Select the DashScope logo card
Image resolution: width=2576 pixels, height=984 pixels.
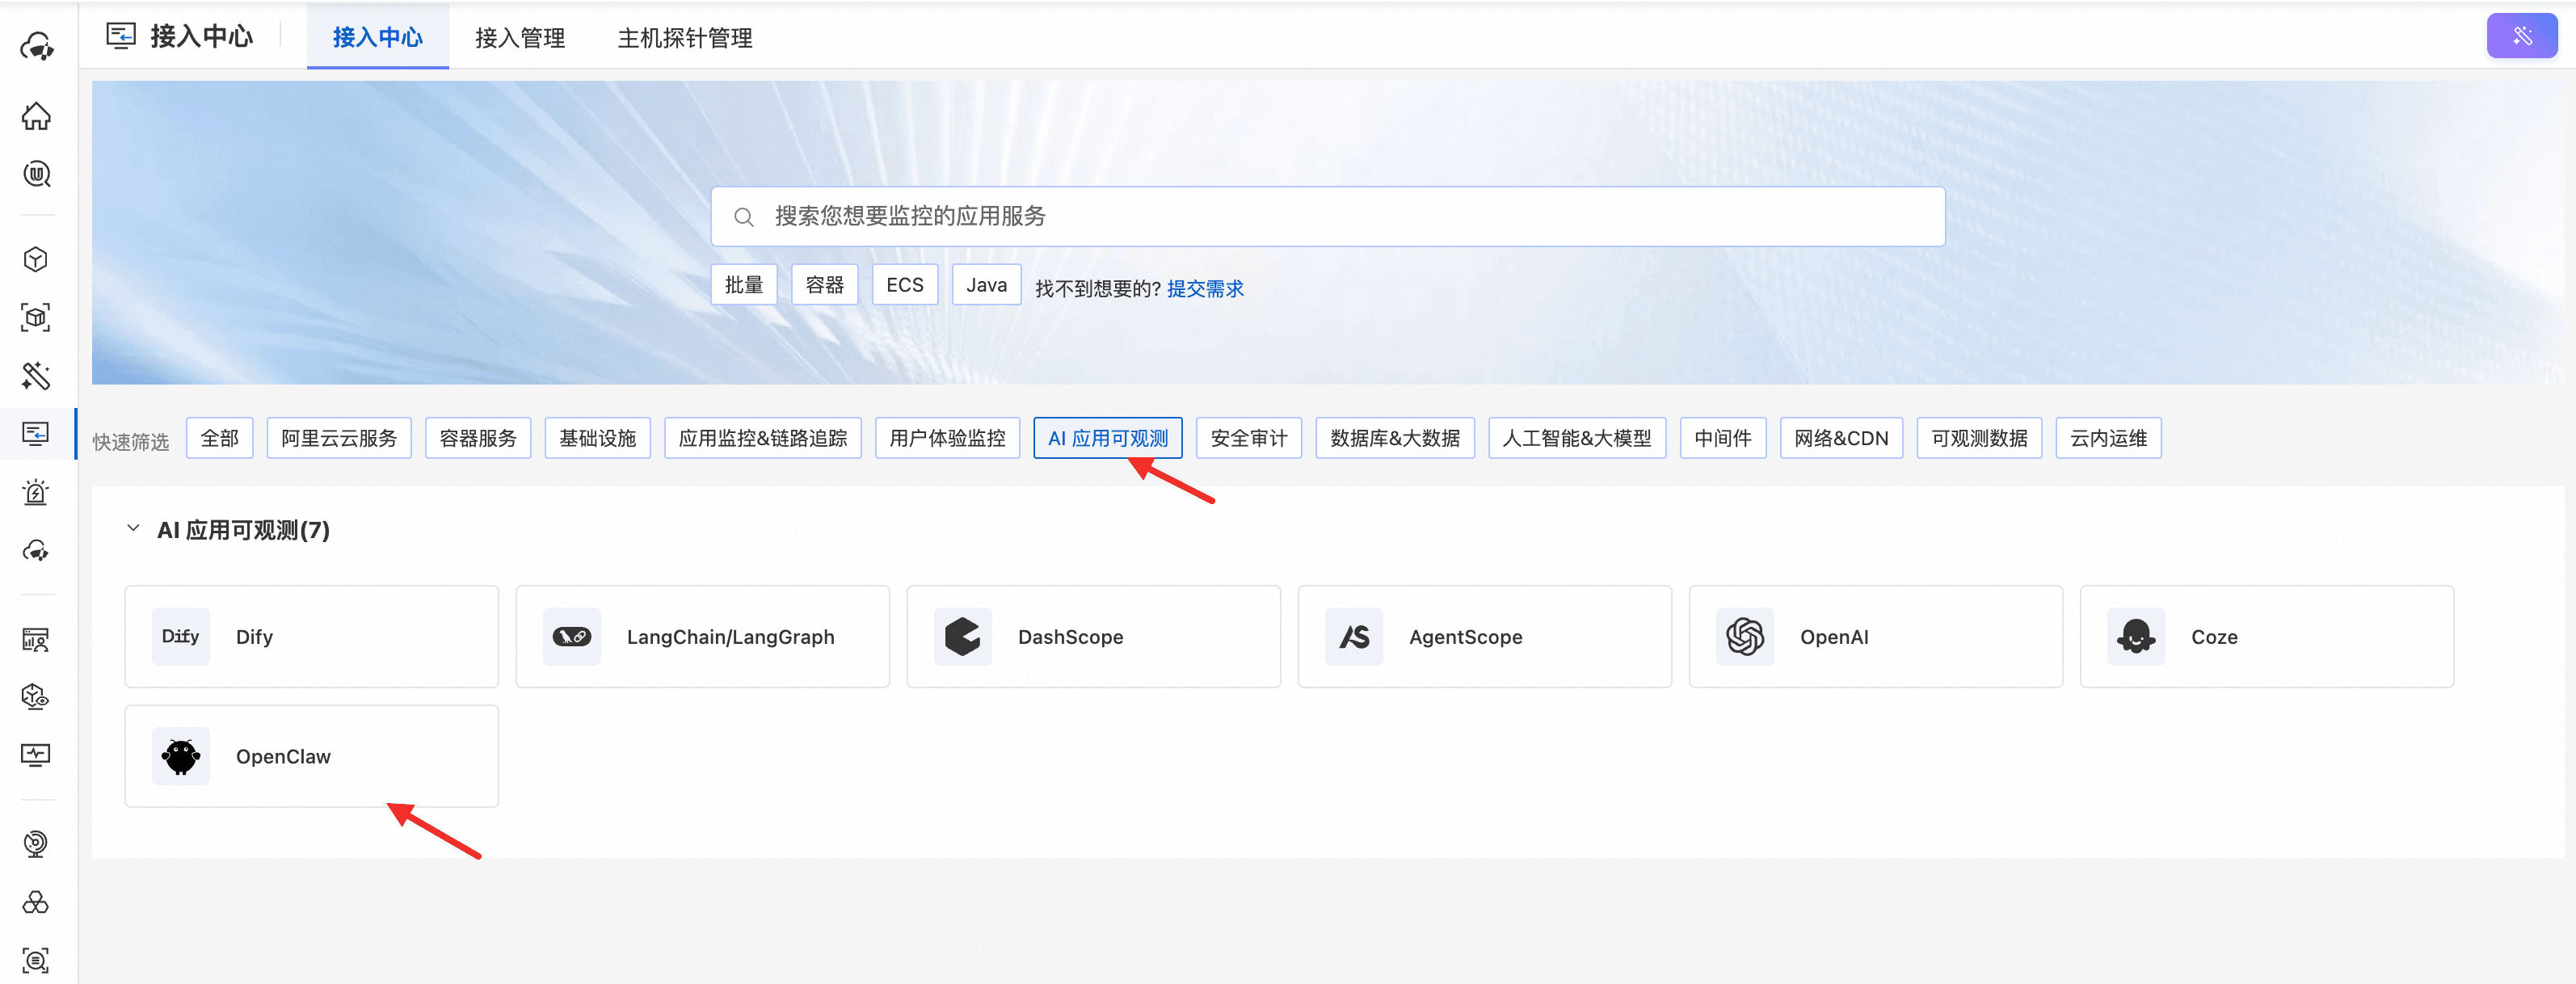(962, 637)
